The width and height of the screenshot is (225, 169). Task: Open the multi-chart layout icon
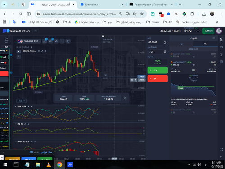(68, 41)
